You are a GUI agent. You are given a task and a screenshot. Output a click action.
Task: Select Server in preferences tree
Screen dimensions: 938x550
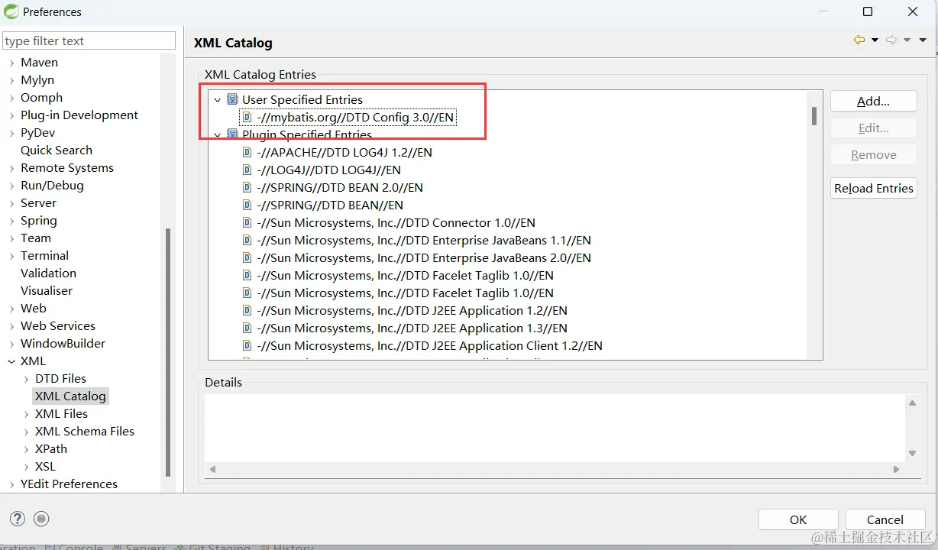pos(38,202)
